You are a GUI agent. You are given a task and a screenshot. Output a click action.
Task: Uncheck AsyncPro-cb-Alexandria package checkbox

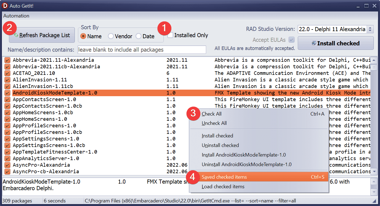click(7, 172)
